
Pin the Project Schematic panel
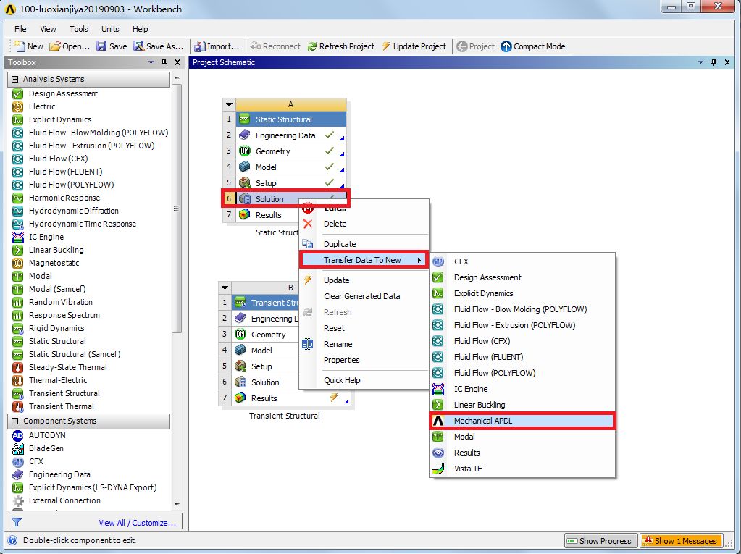[x=713, y=62]
